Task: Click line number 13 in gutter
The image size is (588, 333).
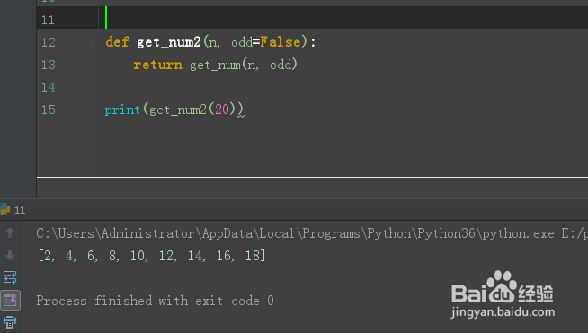Action: [x=49, y=65]
